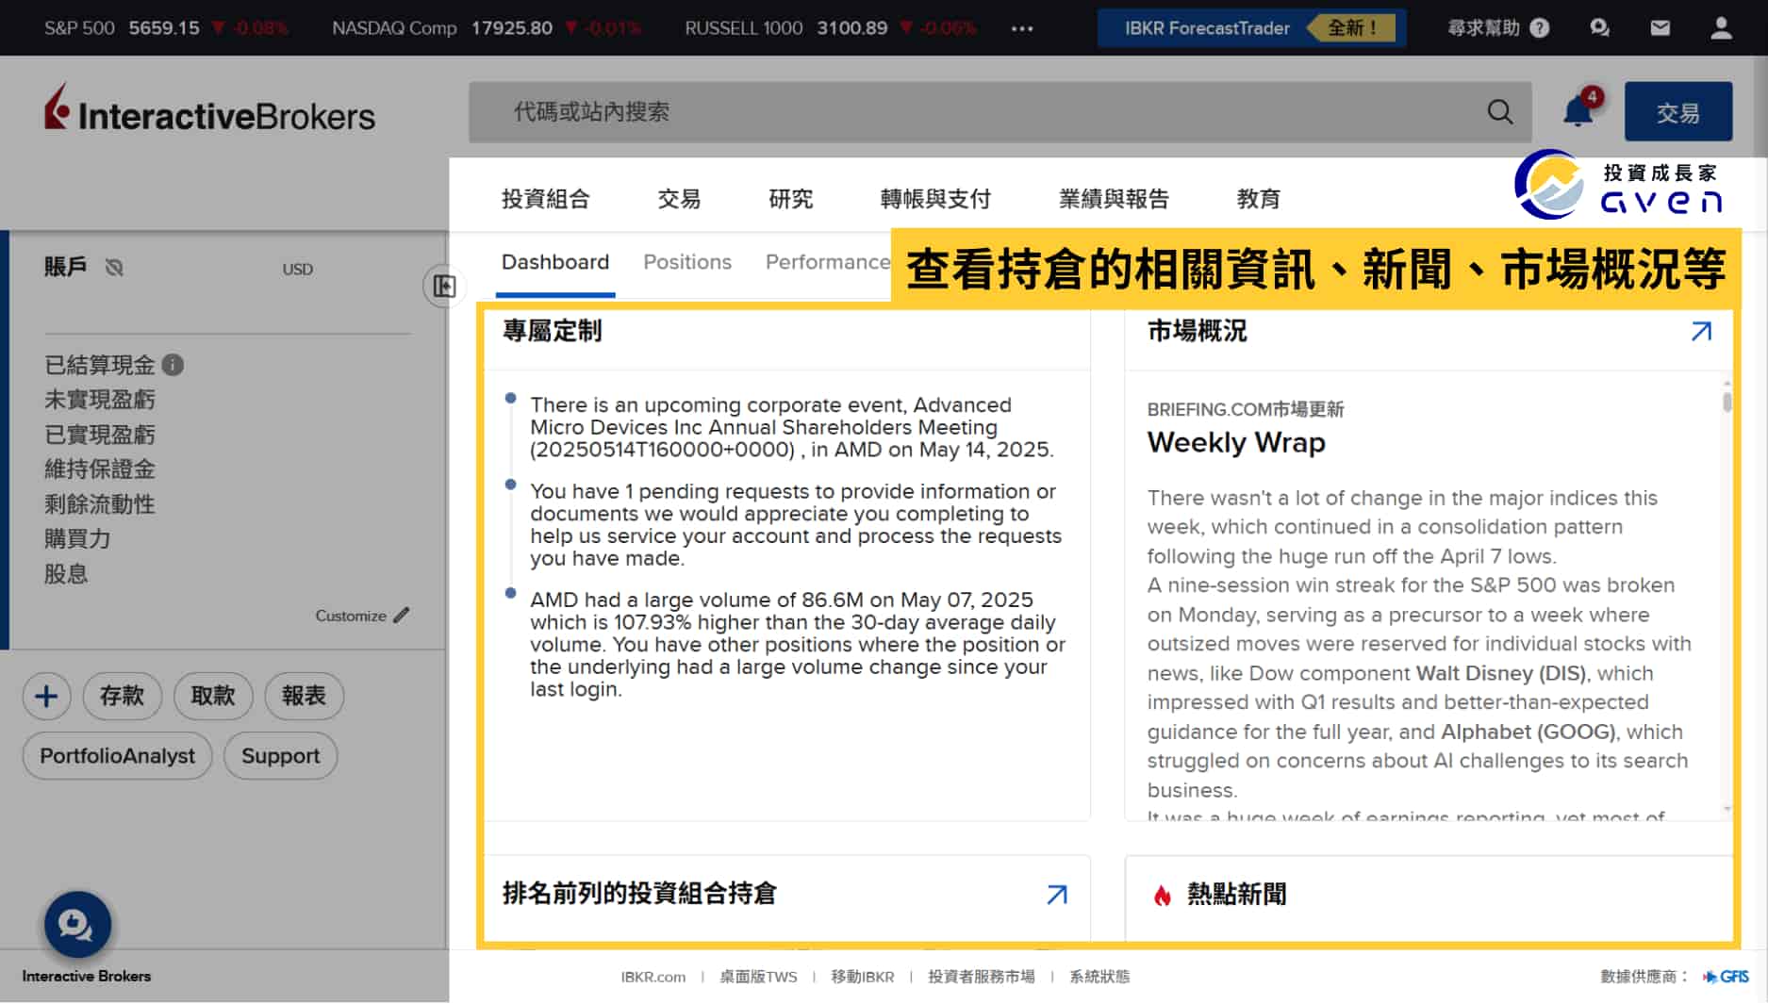Open 教育 menu
Screen dimensions: 1768x1004
(x=1259, y=199)
